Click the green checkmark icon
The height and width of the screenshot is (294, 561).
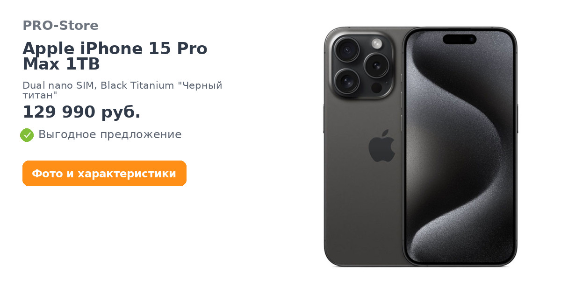pos(27,135)
